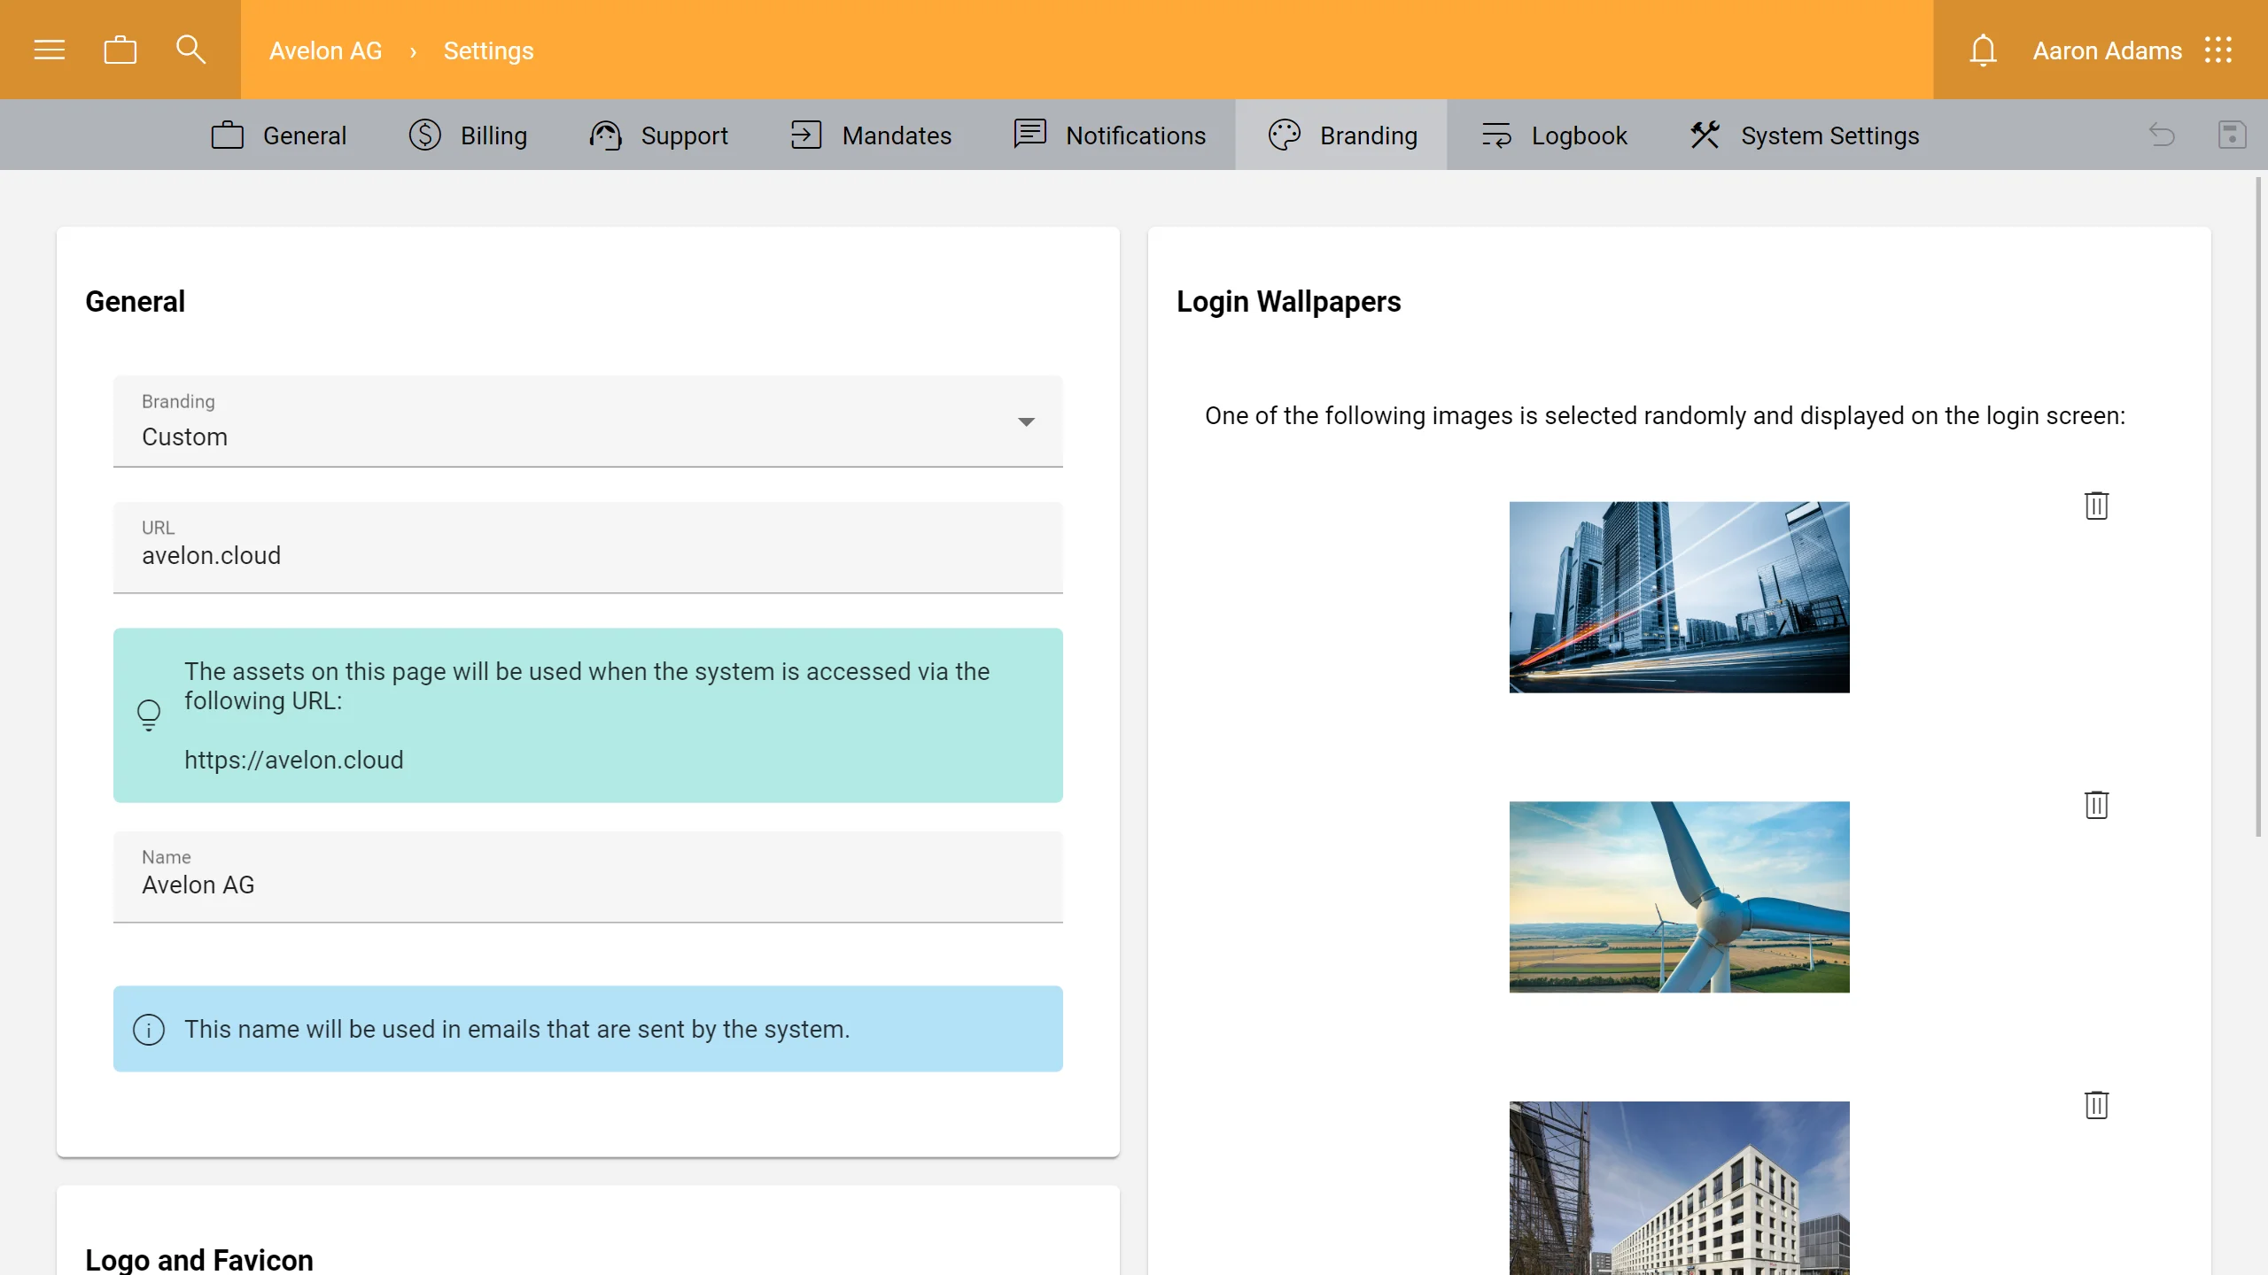
Task: Click the save/confirm icon top right
Action: click(x=2233, y=134)
